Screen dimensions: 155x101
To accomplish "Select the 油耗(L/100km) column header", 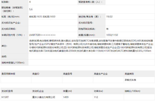I will pyautogui.click(x=132, y=91).
